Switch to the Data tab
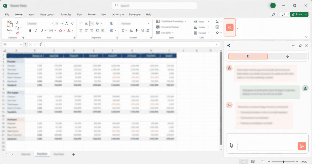The height and width of the screenshot is (164, 312). [x=80, y=15]
